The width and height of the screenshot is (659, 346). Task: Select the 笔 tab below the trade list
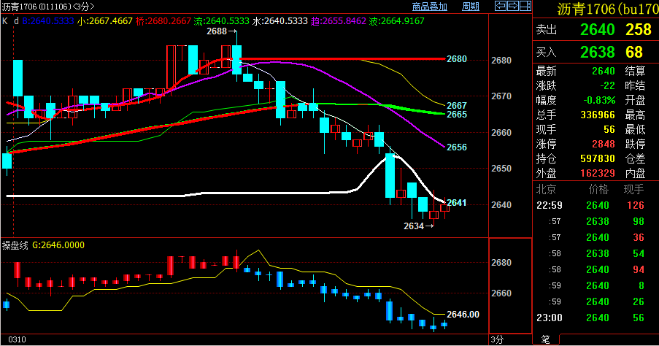point(544,339)
